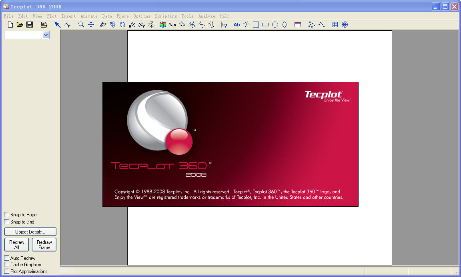Open the Plot menu
The image size is (461, 277).
[x=52, y=16]
